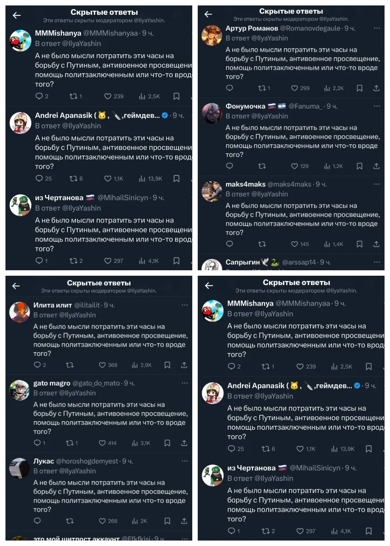Image resolution: width=390 pixels, height=546 pixels.
Task: Reply to Лукас's tweet
Action: point(37,521)
